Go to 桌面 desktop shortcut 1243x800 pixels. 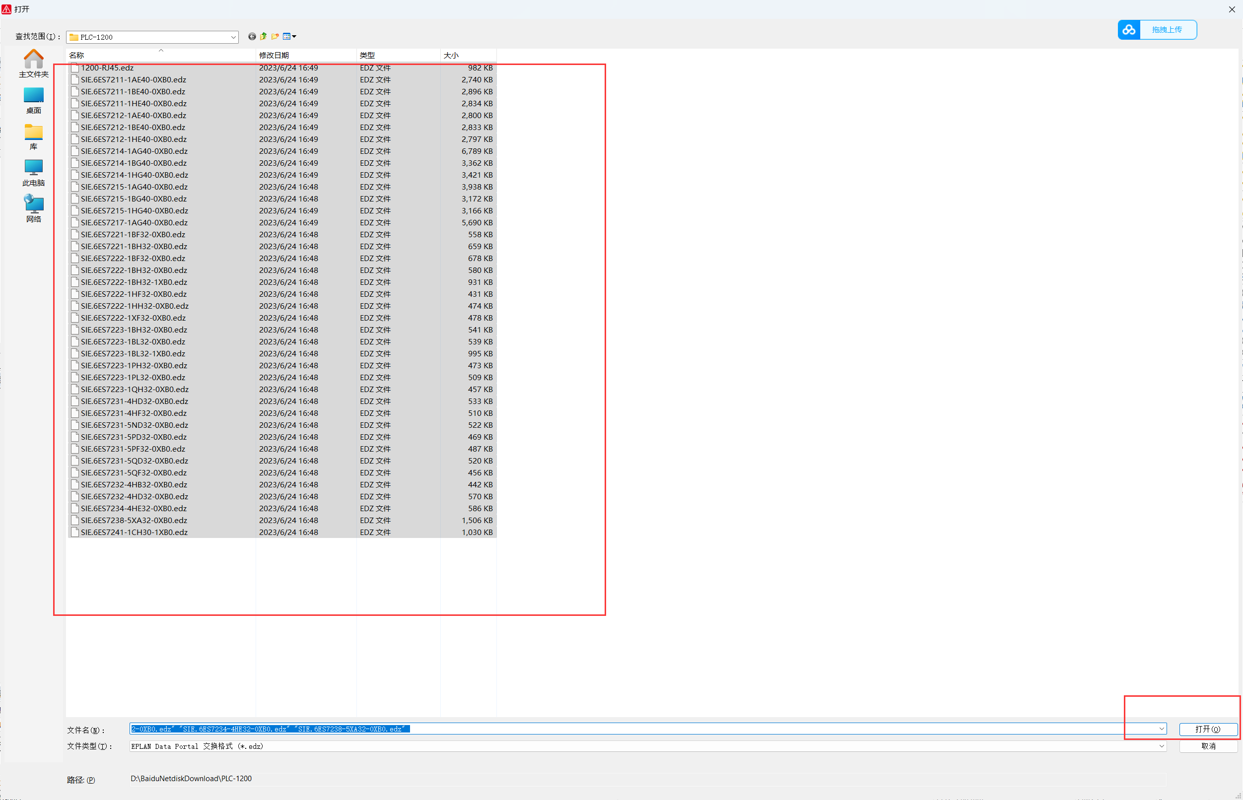(x=34, y=100)
